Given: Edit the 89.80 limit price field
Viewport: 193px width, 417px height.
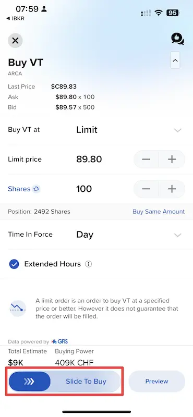Looking at the screenshot, I should (89, 160).
